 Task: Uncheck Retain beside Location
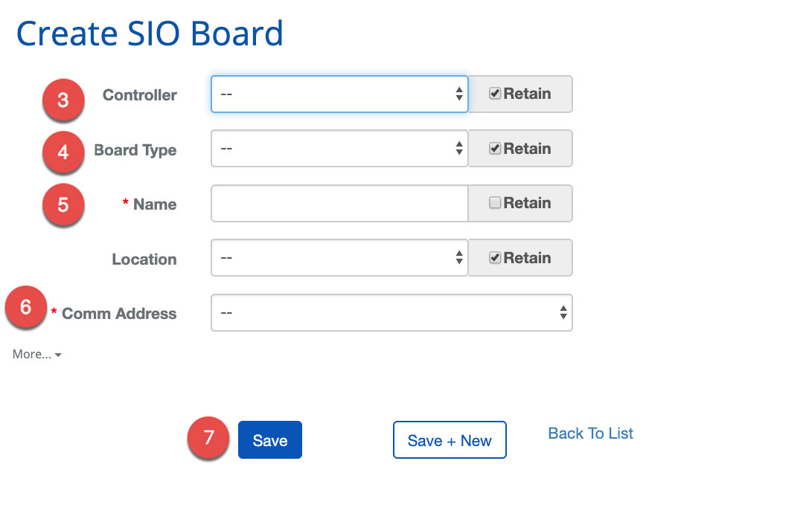[x=493, y=257]
